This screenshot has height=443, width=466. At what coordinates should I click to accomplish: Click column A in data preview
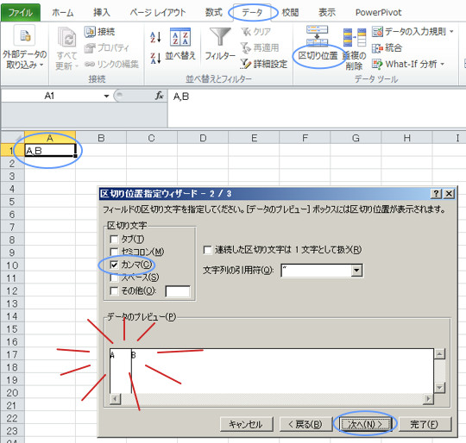tap(120, 371)
